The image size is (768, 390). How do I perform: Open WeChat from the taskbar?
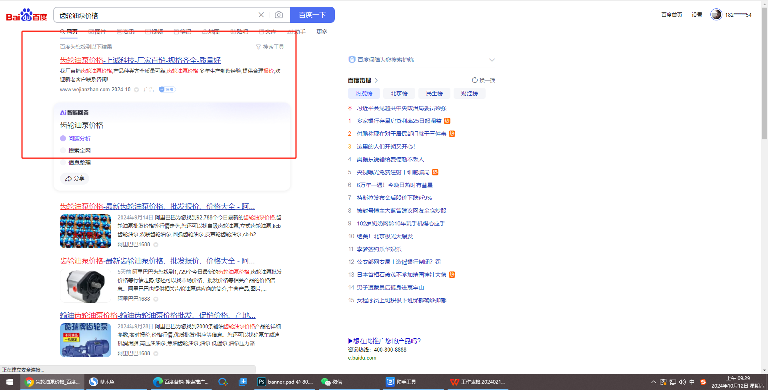tap(332, 382)
